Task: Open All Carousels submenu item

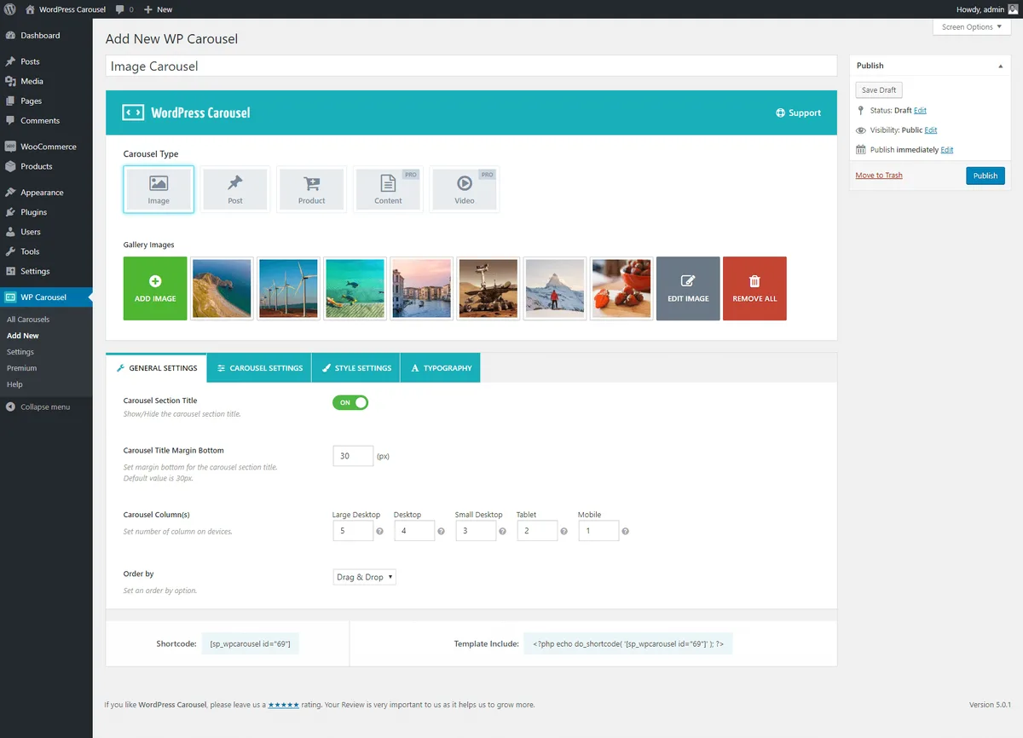Action: [28, 320]
